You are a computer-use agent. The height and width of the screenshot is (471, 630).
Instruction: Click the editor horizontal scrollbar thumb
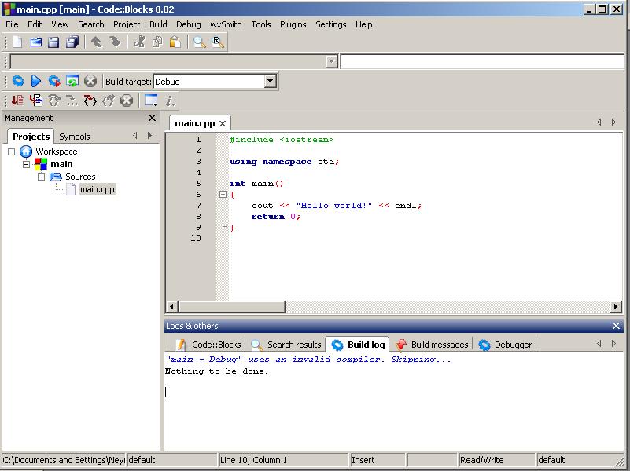(x=230, y=307)
